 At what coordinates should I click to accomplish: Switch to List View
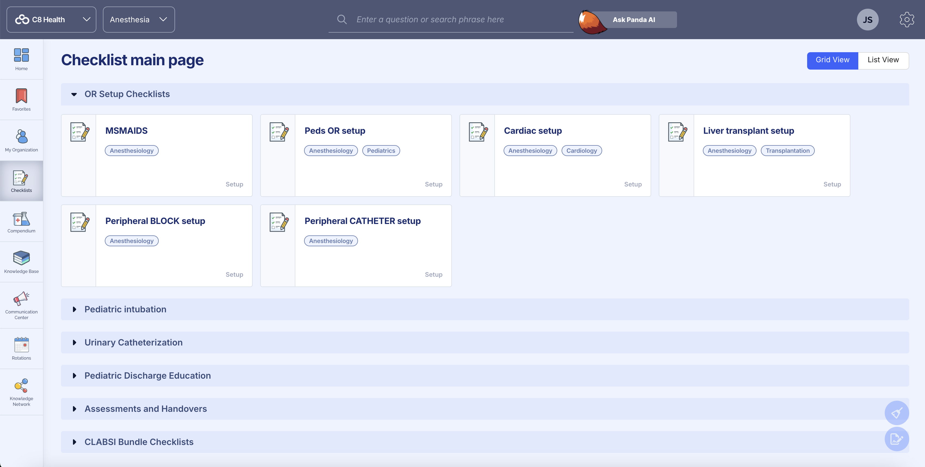(883, 60)
